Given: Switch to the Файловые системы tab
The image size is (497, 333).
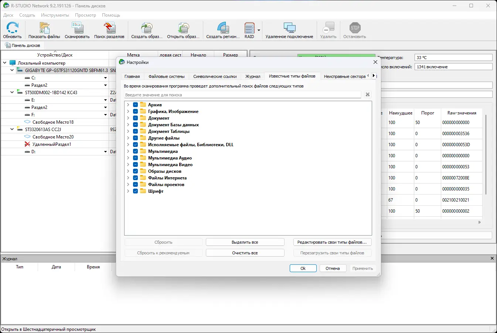Looking at the screenshot, I should [x=167, y=76].
